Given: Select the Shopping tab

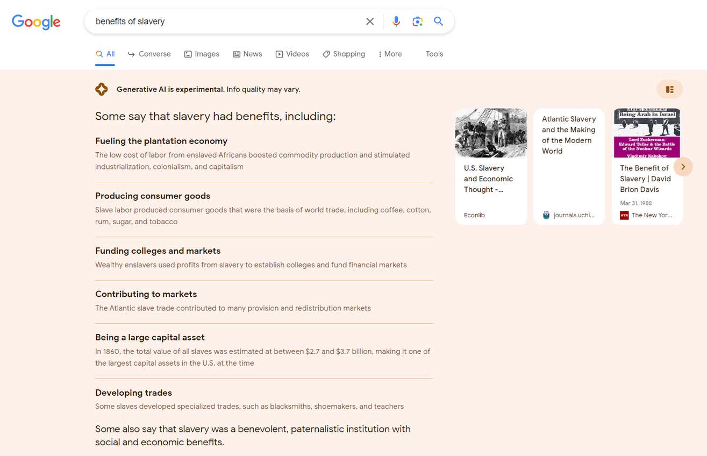Looking at the screenshot, I should click(344, 54).
